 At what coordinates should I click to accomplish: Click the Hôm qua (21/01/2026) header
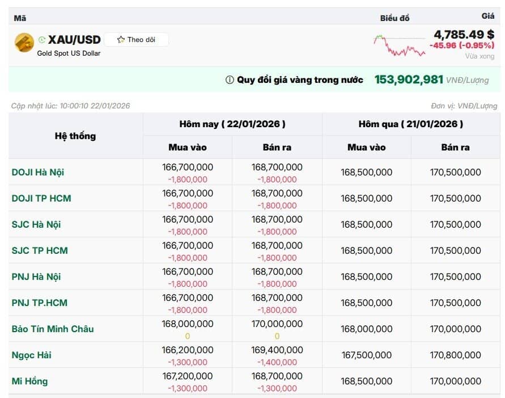(x=411, y=124)
